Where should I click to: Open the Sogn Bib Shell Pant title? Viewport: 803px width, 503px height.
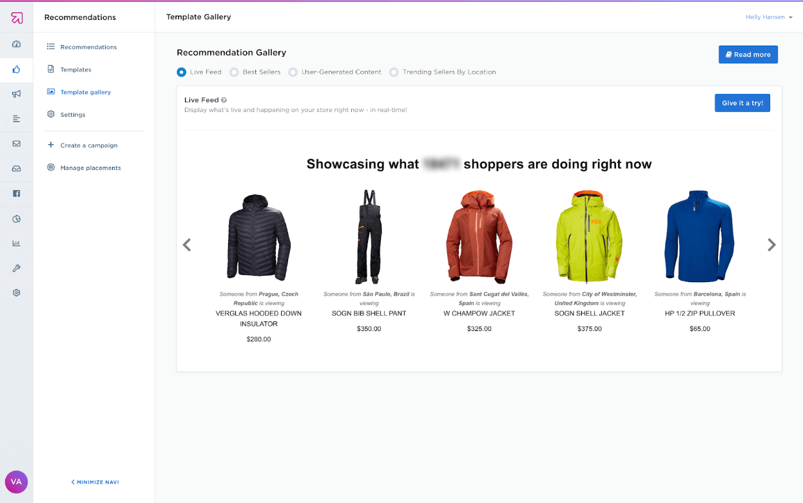(x=369, y=314)
